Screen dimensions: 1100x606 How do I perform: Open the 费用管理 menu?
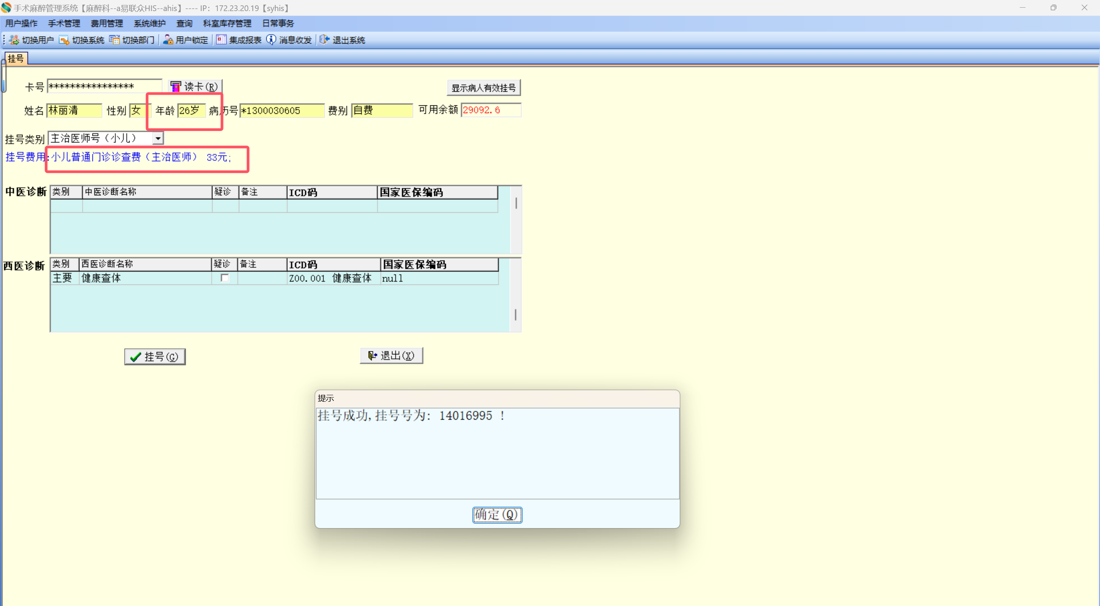pos(107,23)
